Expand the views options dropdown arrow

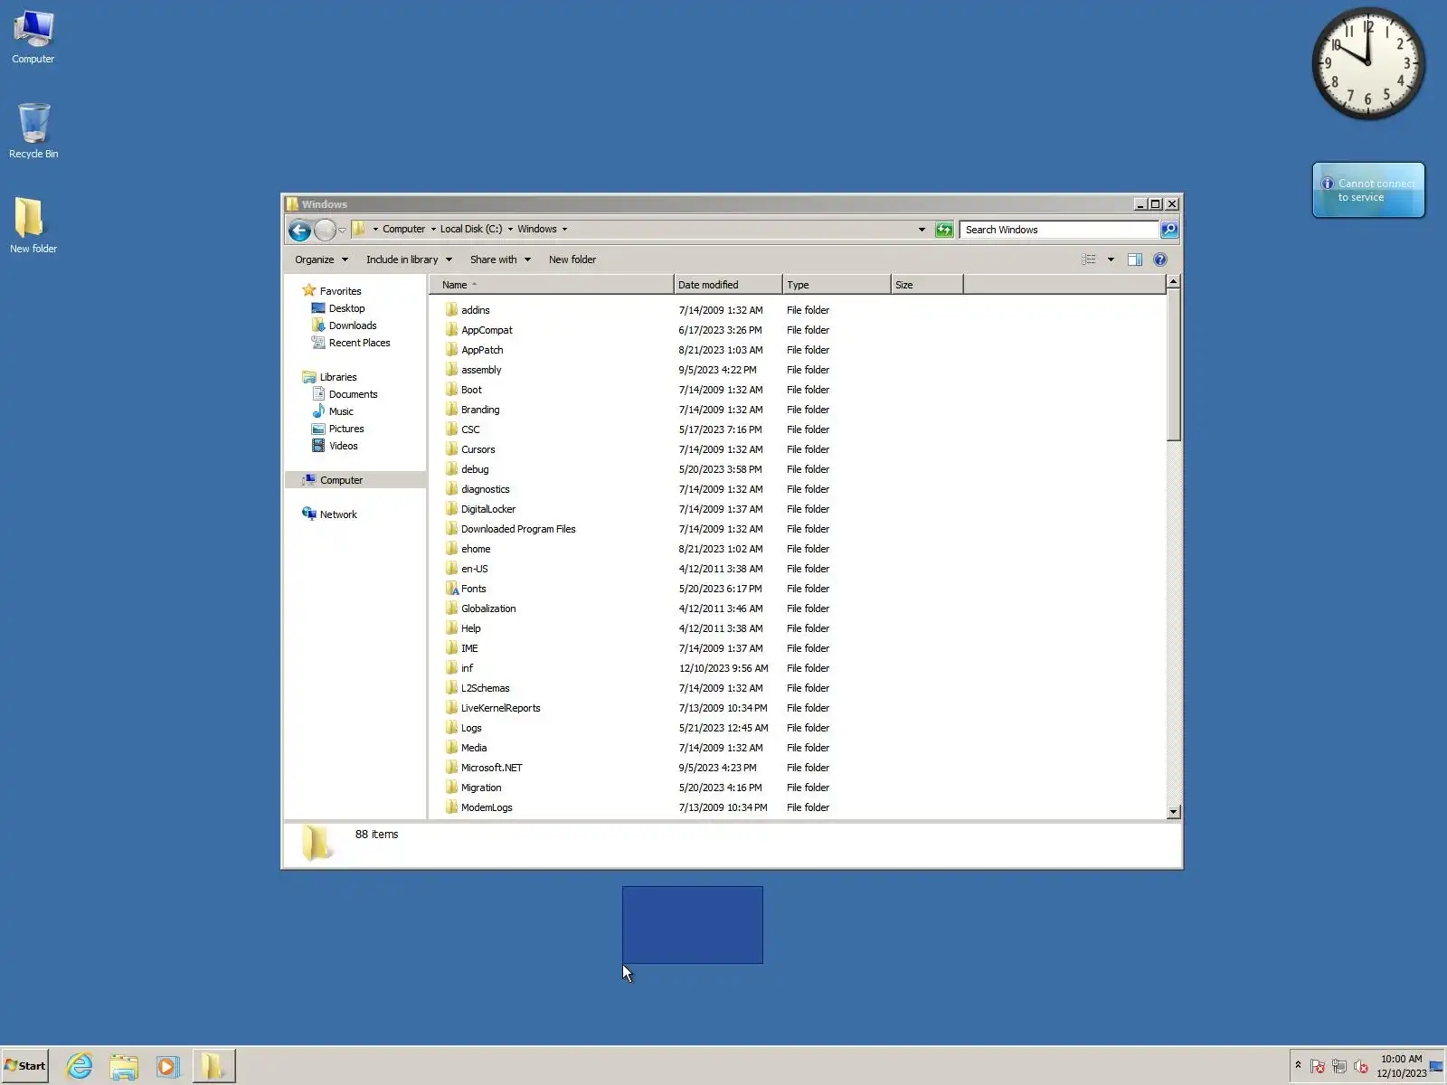(x=1111, y=259)
